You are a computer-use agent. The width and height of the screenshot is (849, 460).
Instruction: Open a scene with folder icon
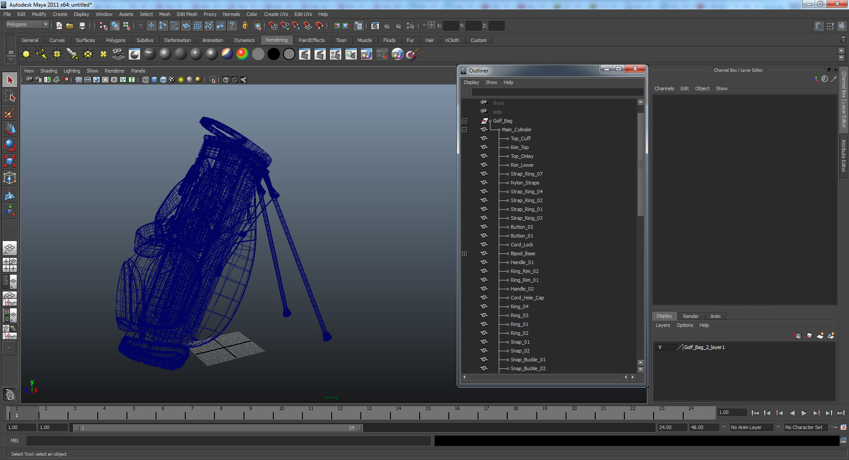[70, 26]
